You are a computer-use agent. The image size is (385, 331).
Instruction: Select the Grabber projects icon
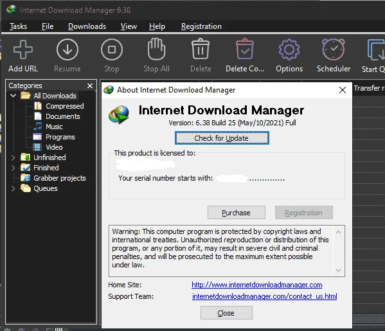[x=26, y=178]
